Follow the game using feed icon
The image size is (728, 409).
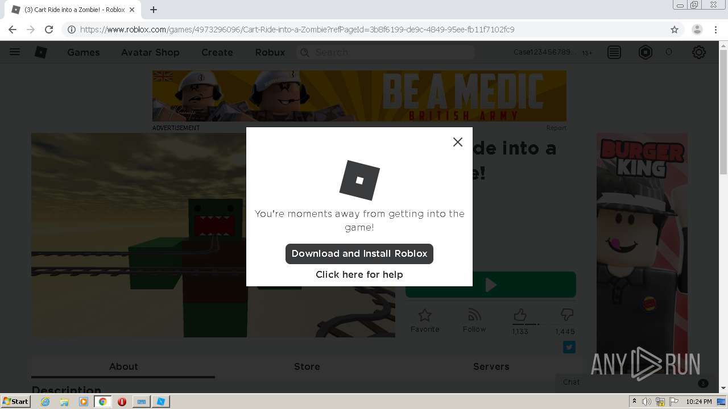(x=474, y=320)
